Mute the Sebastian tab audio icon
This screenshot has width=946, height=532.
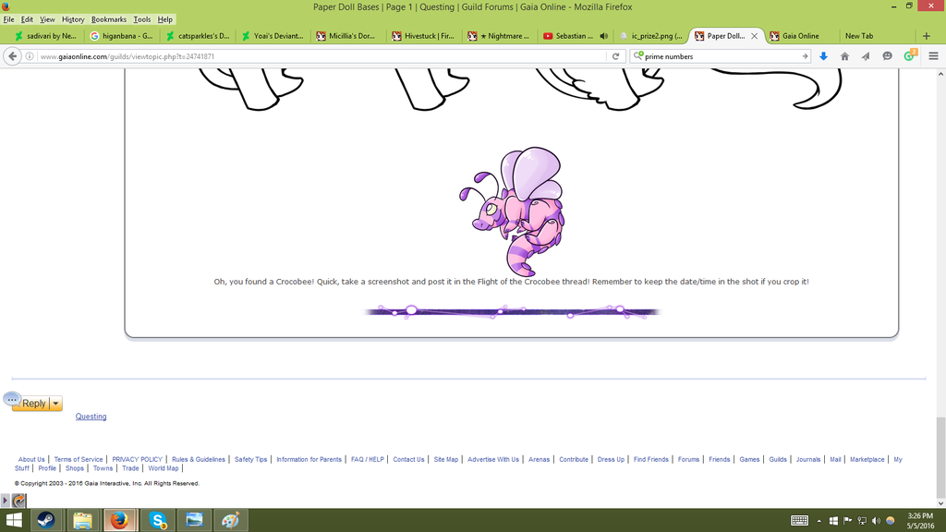[x=604, y=36]
